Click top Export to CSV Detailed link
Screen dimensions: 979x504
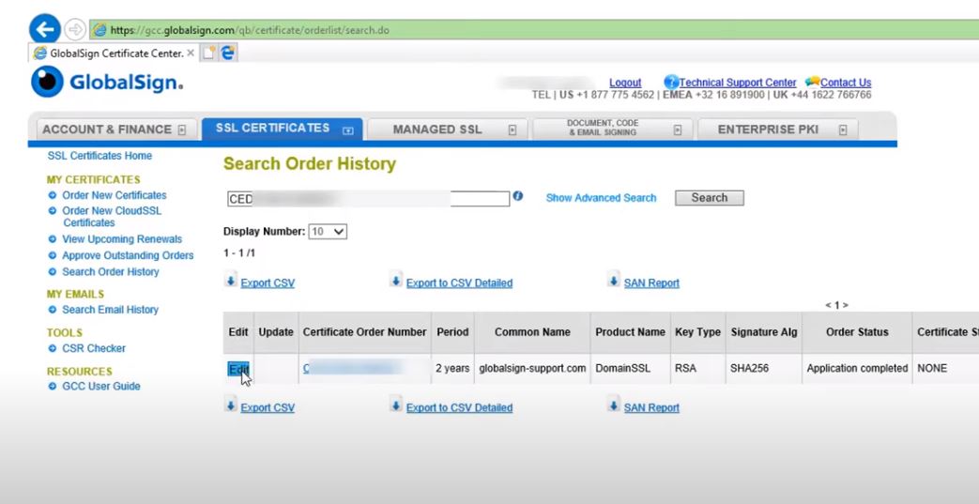click(460, 283)
